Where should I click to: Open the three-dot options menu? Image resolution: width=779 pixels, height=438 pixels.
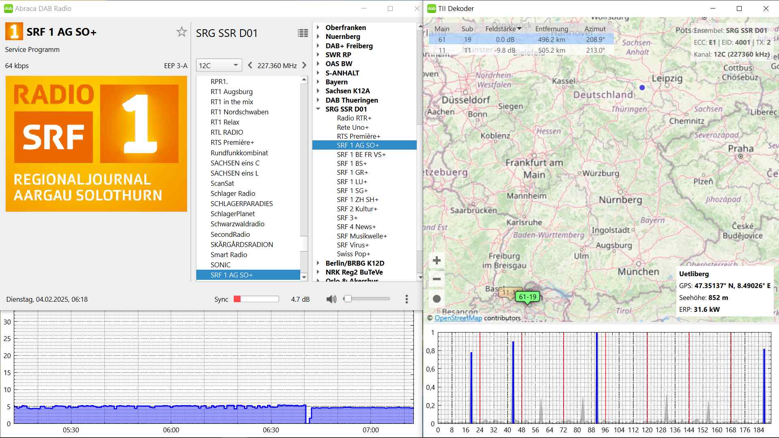pyautogui.click(x=407, y=299)
